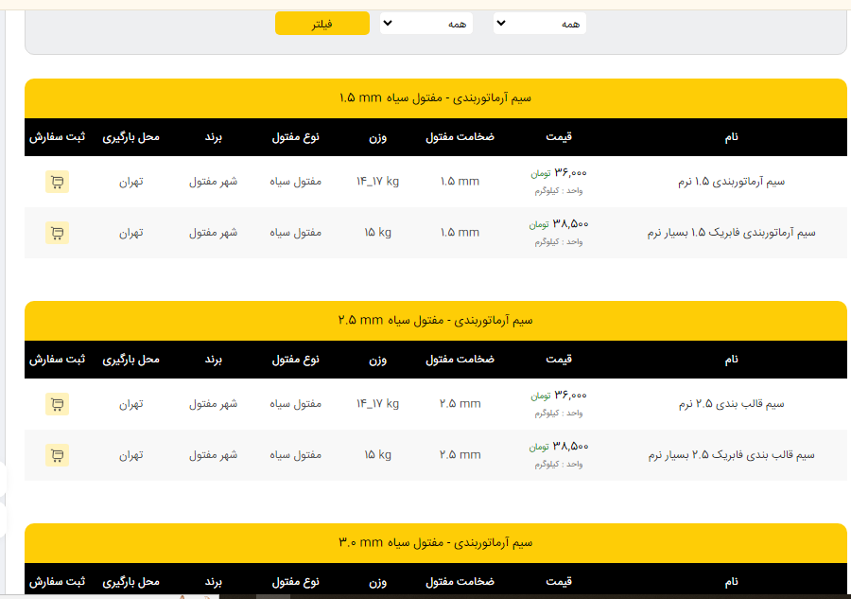Click the yellow فیلتر button
Image resolution: width=851 pixels, height=599 pixels.
tap(321, 24)
